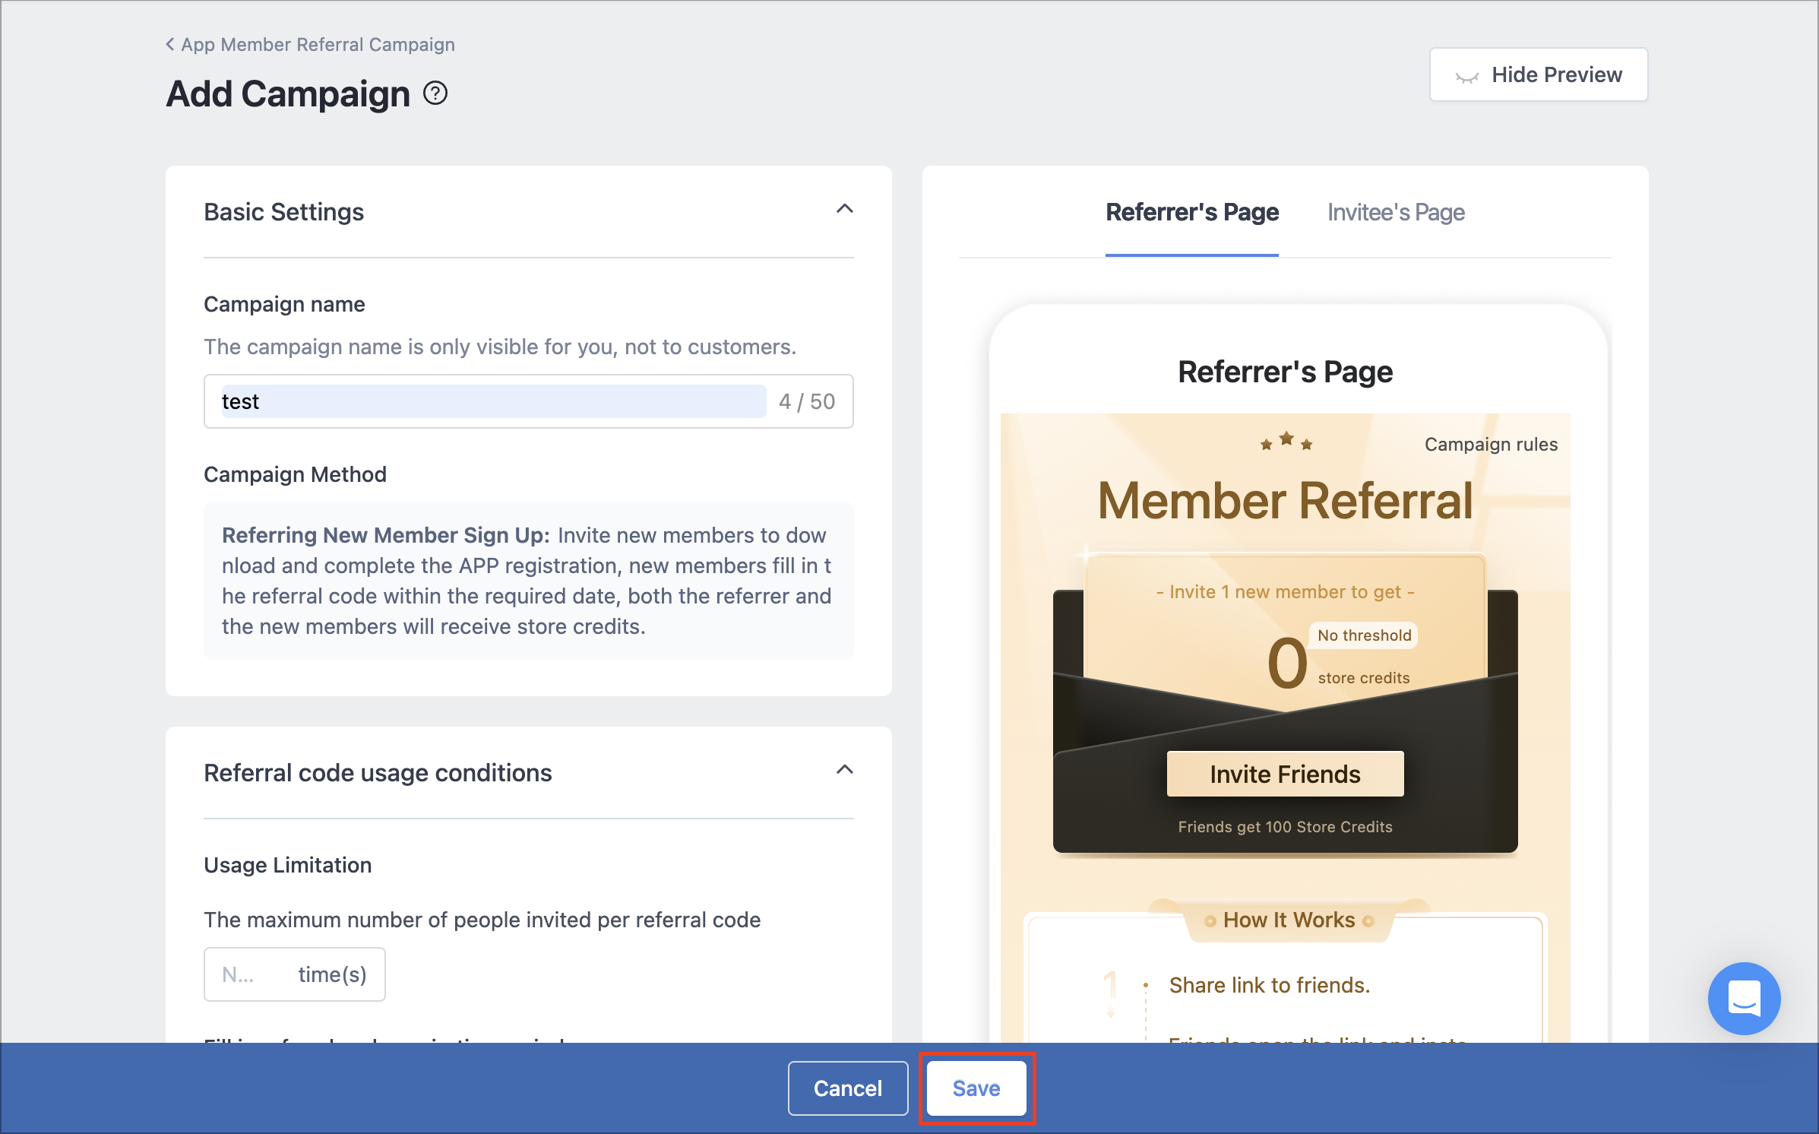
Task: Click the help icon next to Add Campaign
Action: tap(435, 93)
